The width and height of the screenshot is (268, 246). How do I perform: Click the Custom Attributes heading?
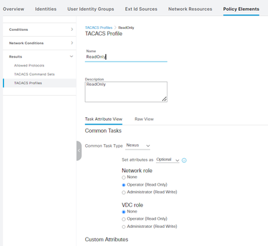(107, 239)
